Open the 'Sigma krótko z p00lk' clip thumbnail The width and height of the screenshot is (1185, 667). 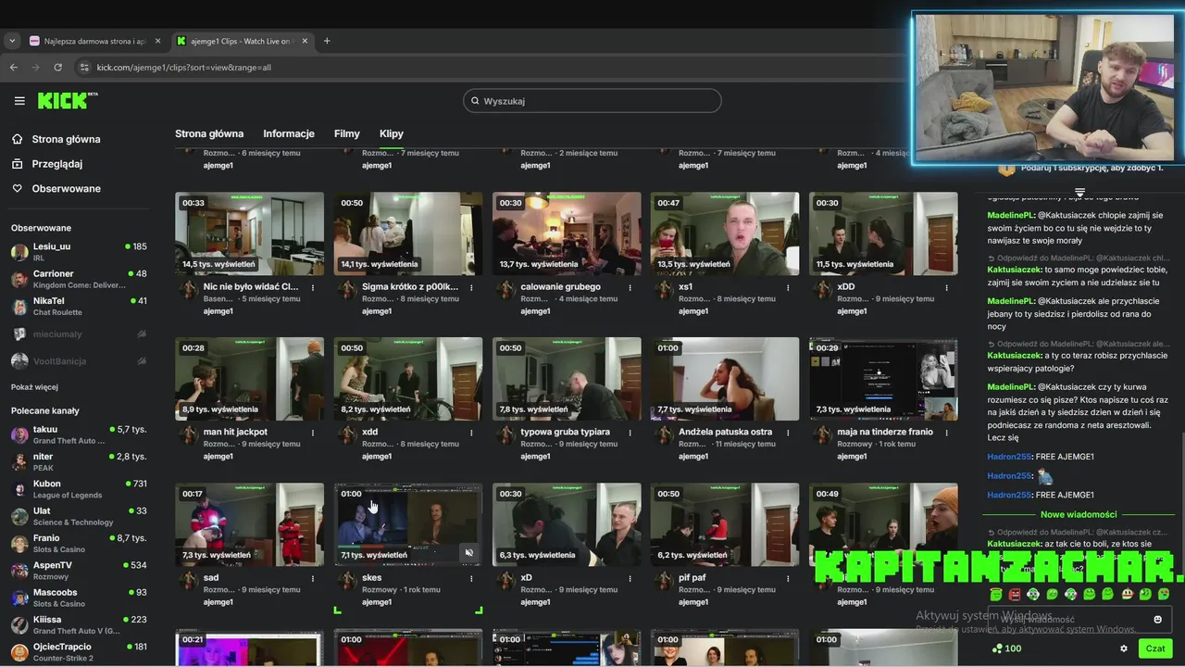[x=408, y=233]
